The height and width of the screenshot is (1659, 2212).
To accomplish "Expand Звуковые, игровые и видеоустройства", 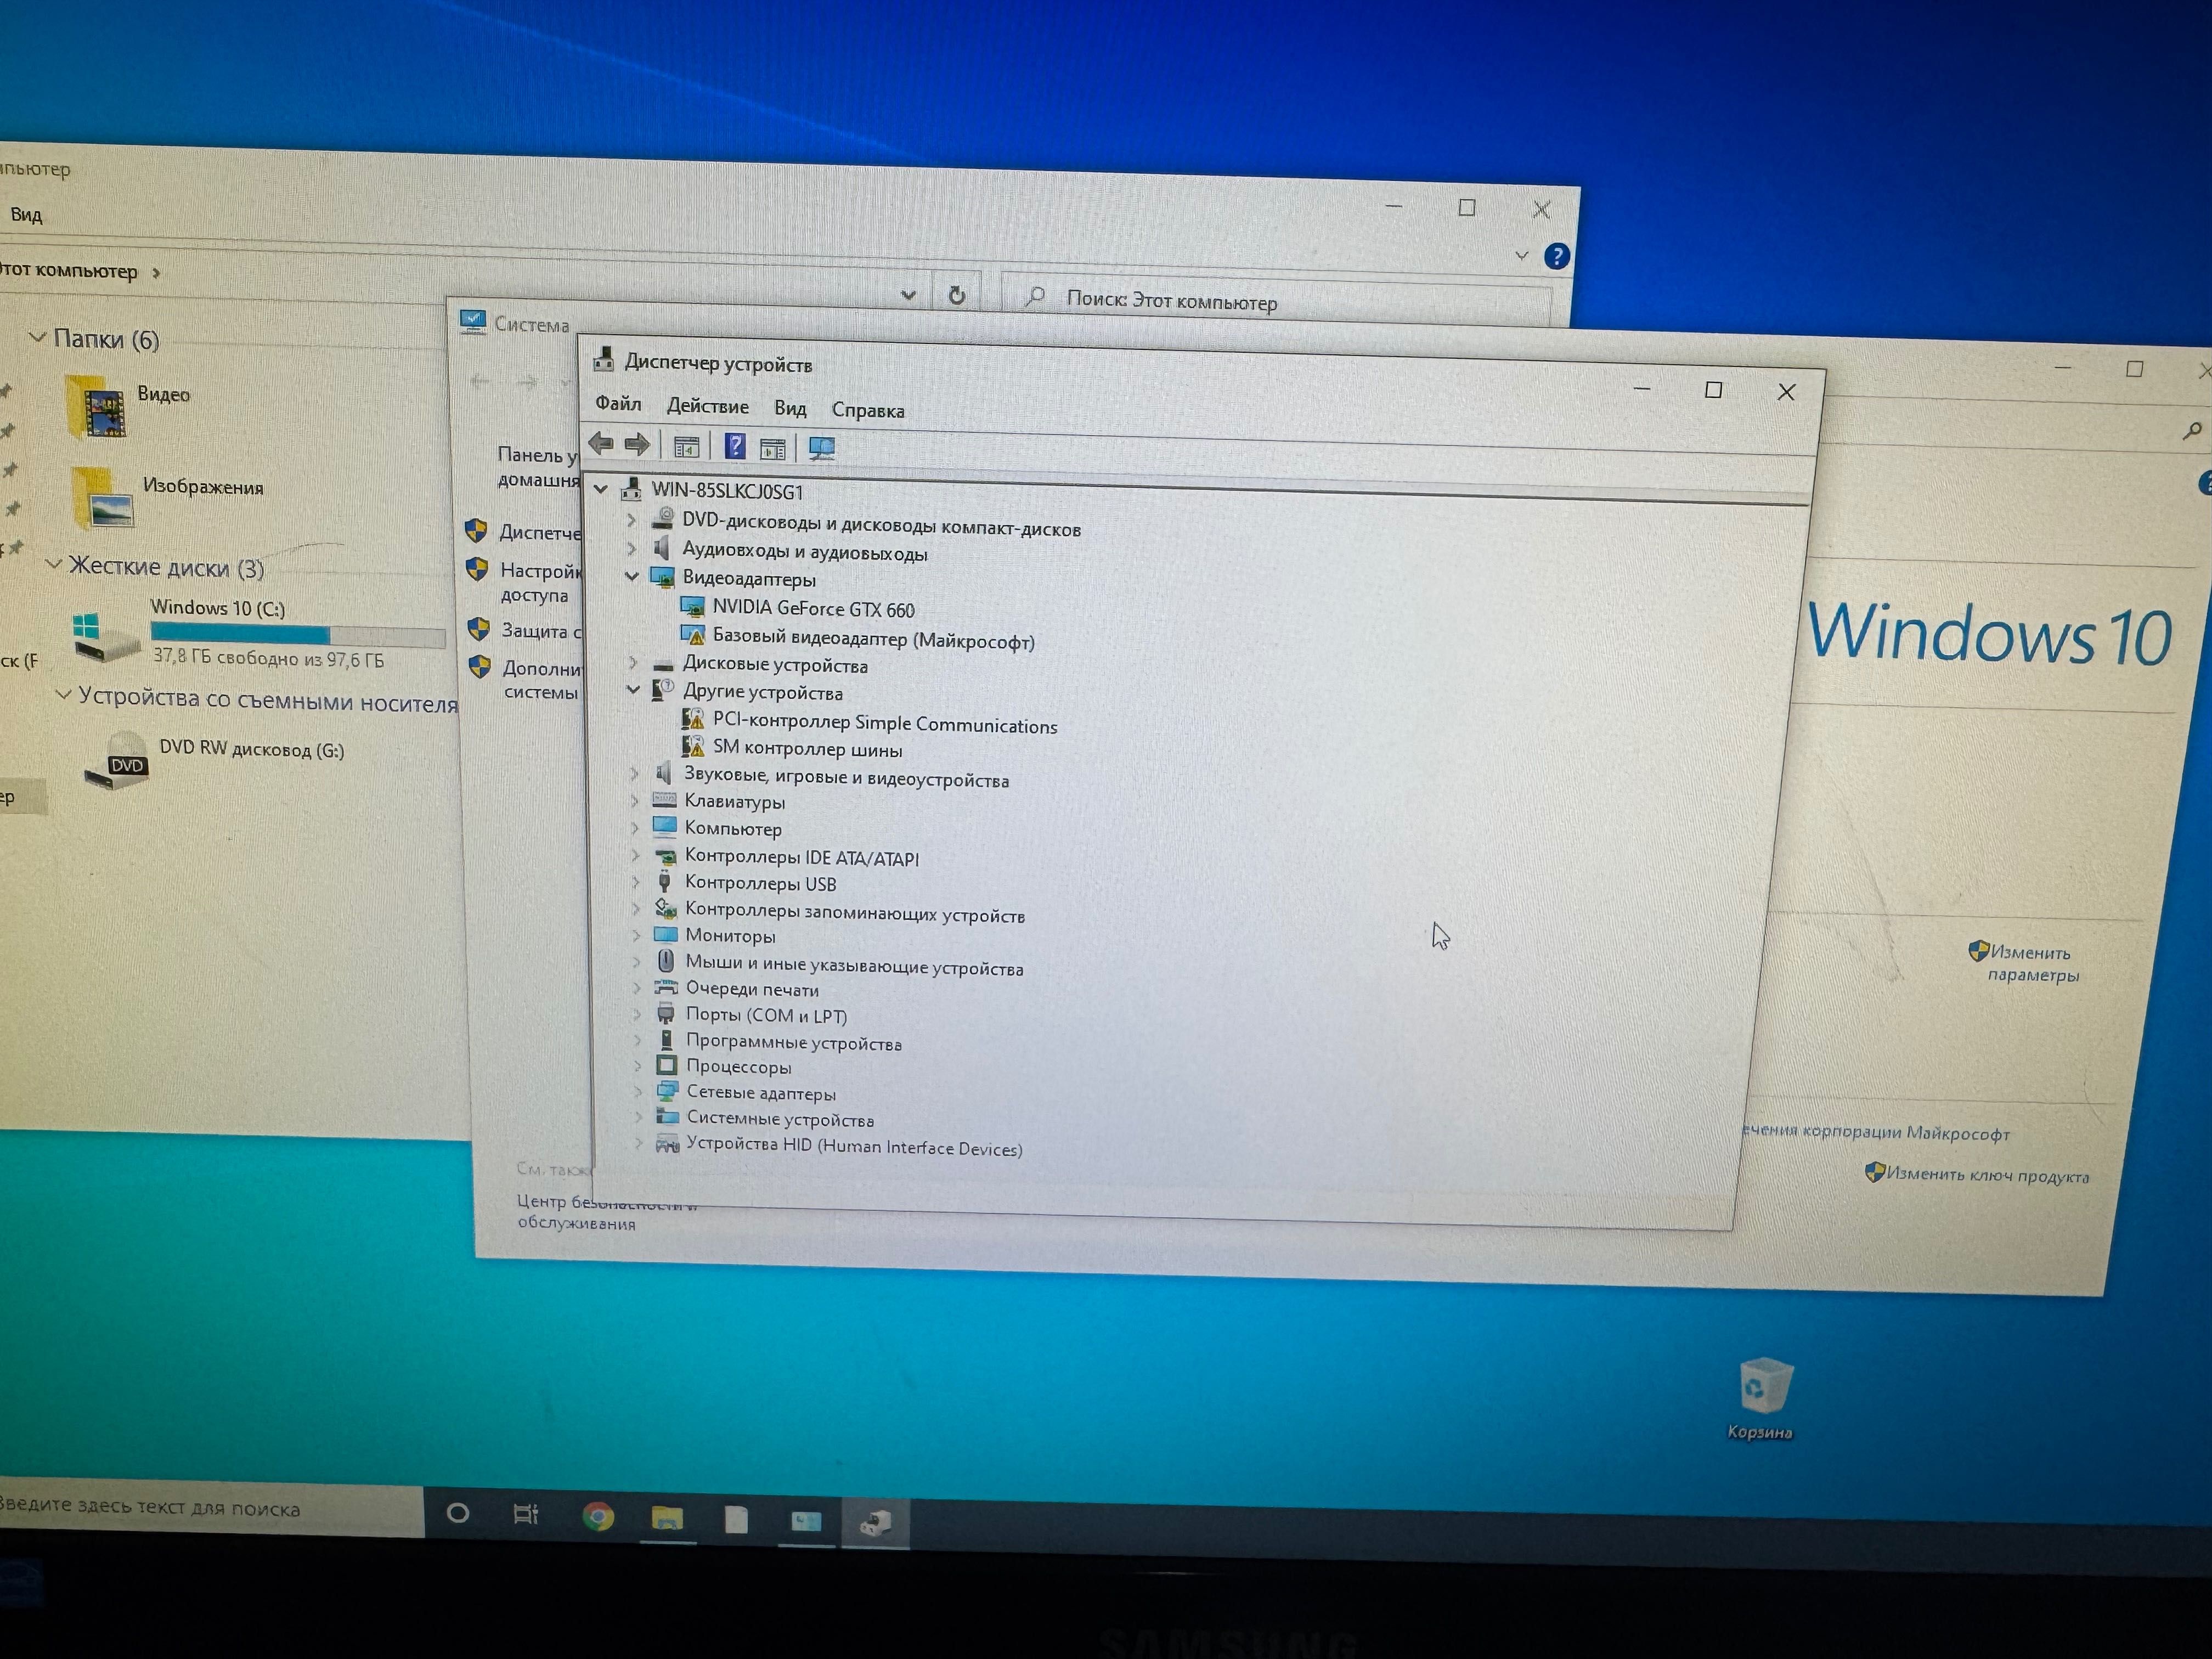I will (x=634, y=773).
